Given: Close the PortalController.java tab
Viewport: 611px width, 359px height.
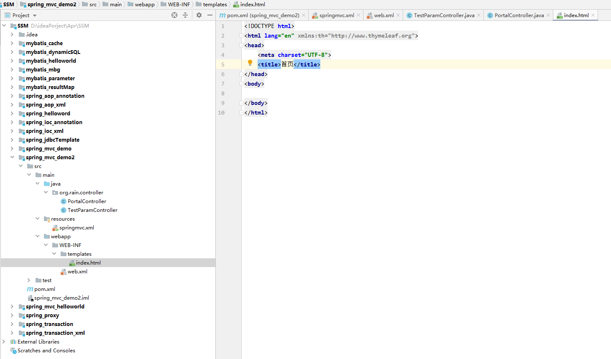Looking at the screenshot, I should (548, 15).
